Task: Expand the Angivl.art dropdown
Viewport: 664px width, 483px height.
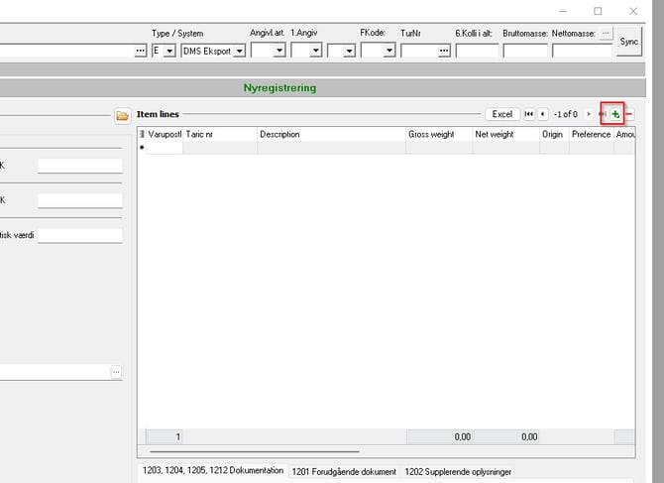Action: 278,51
